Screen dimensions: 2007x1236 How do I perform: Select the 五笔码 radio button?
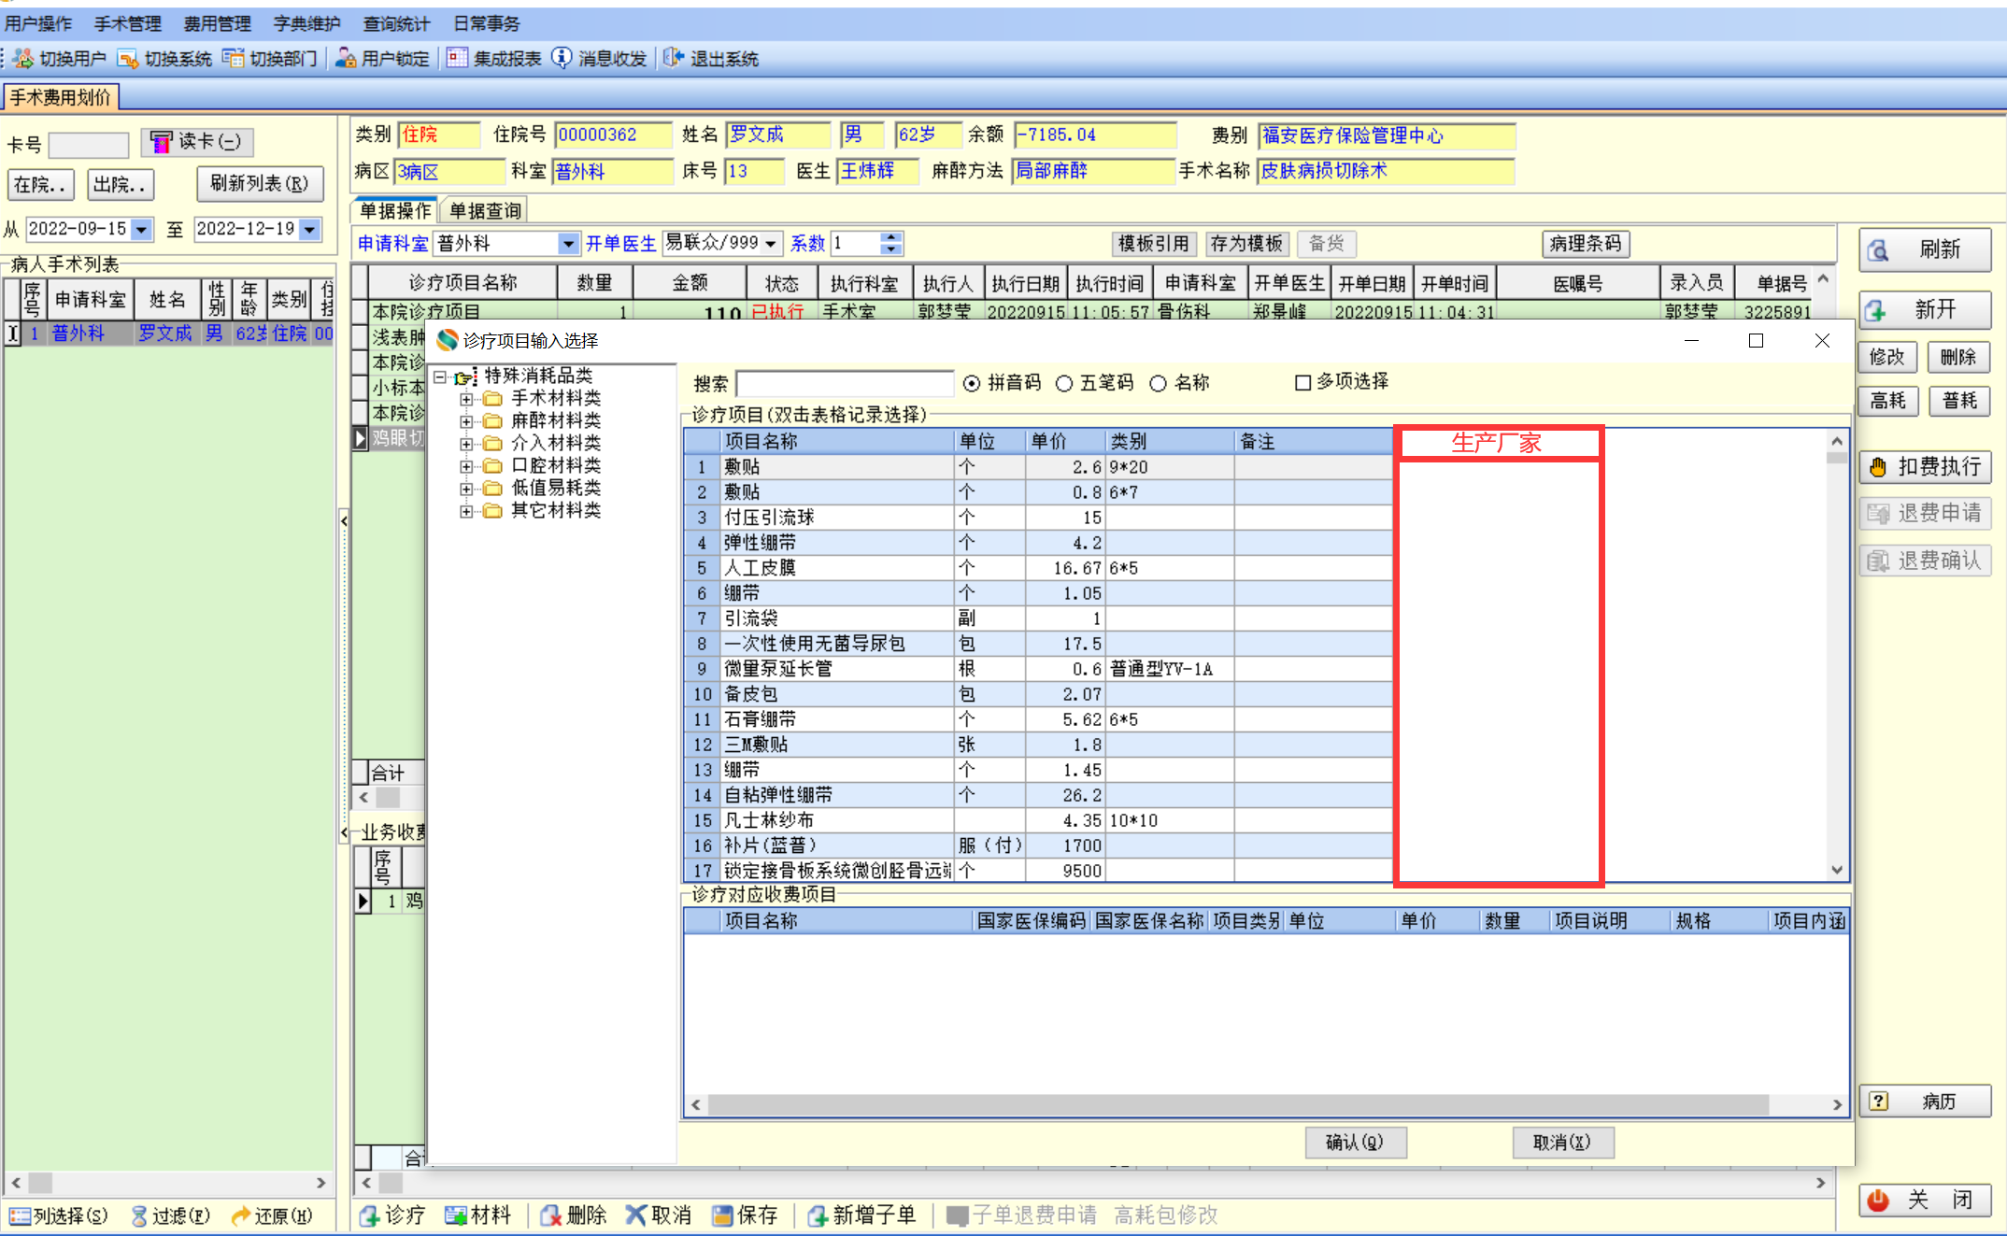tap(1063, 383)
